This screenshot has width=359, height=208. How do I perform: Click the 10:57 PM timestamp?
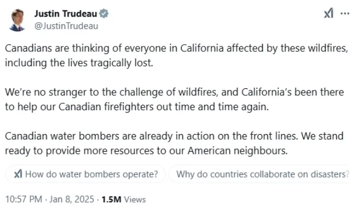tap(24, 199)
